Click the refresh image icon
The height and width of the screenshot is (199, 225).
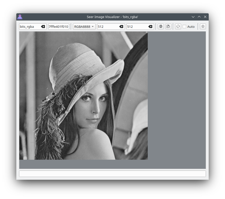[x=178, y=27]
